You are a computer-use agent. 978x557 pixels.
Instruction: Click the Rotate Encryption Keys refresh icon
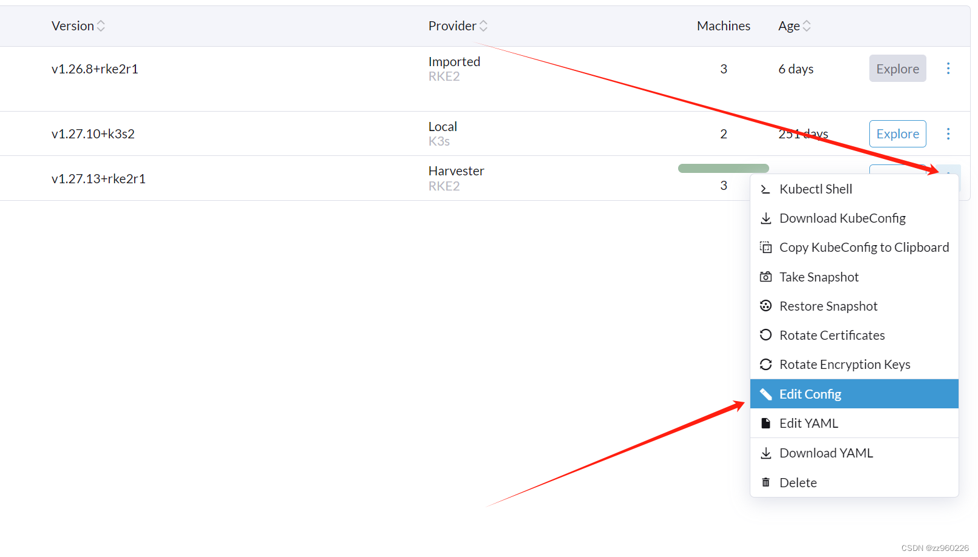tap(766, 364)
